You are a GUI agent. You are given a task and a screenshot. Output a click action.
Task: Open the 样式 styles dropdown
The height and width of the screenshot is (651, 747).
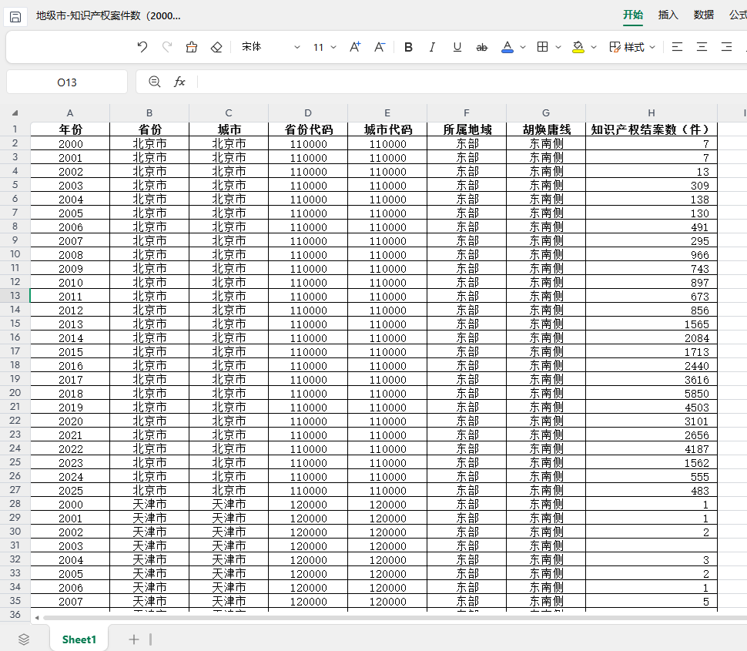(632, 47)
